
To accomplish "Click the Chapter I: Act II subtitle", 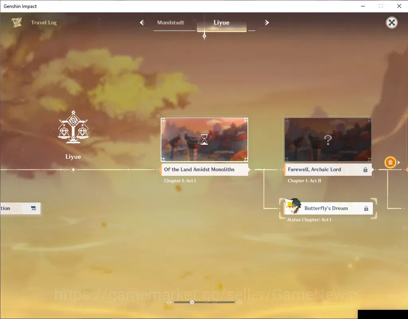I will [304, 181].
